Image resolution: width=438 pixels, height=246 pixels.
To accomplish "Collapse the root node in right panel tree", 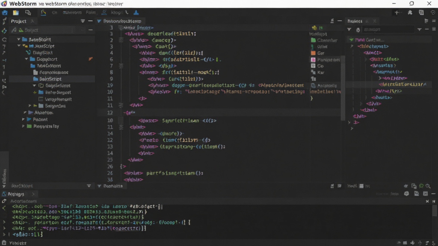I will click(x=352, y=40).
